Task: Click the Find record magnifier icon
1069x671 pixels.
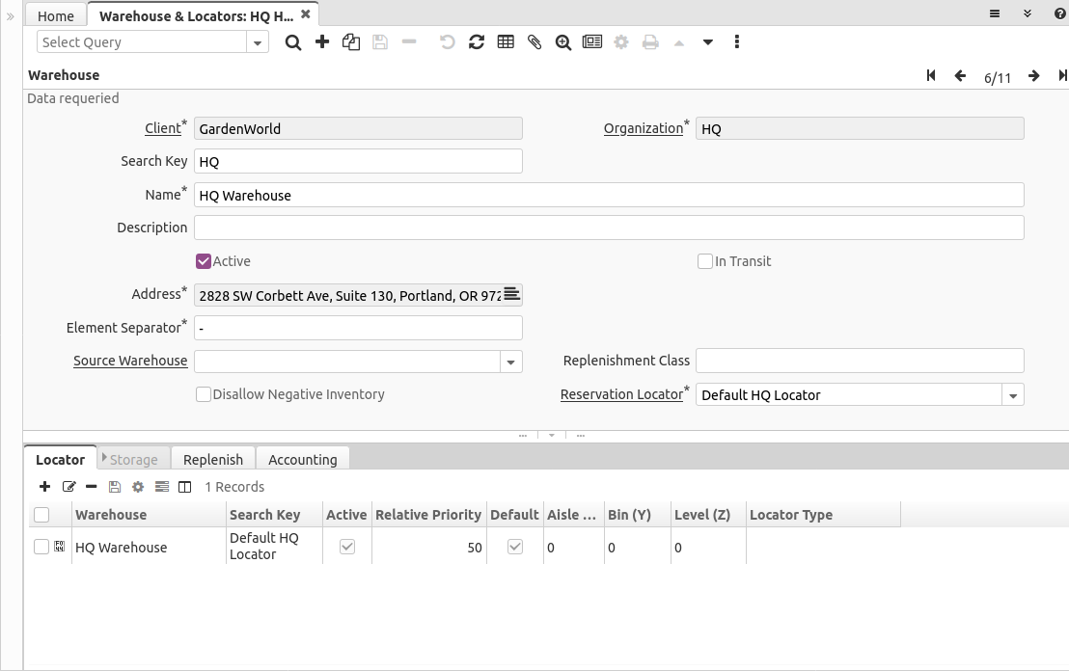Action: [293, 42]
